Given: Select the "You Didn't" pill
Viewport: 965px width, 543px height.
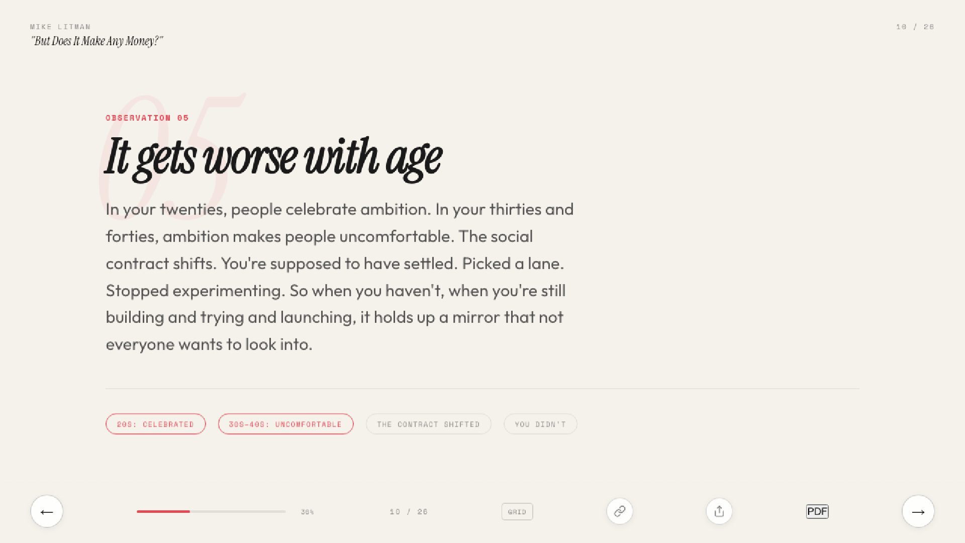Looking at the screenshot, I should [x=540, y=424].
